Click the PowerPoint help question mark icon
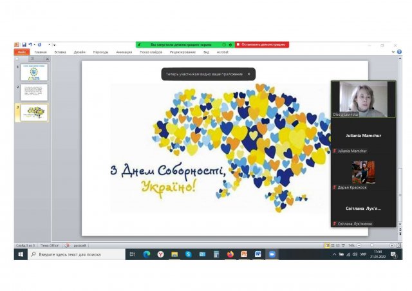This screenshot has width=412, height=291. (x=399, y=52)
